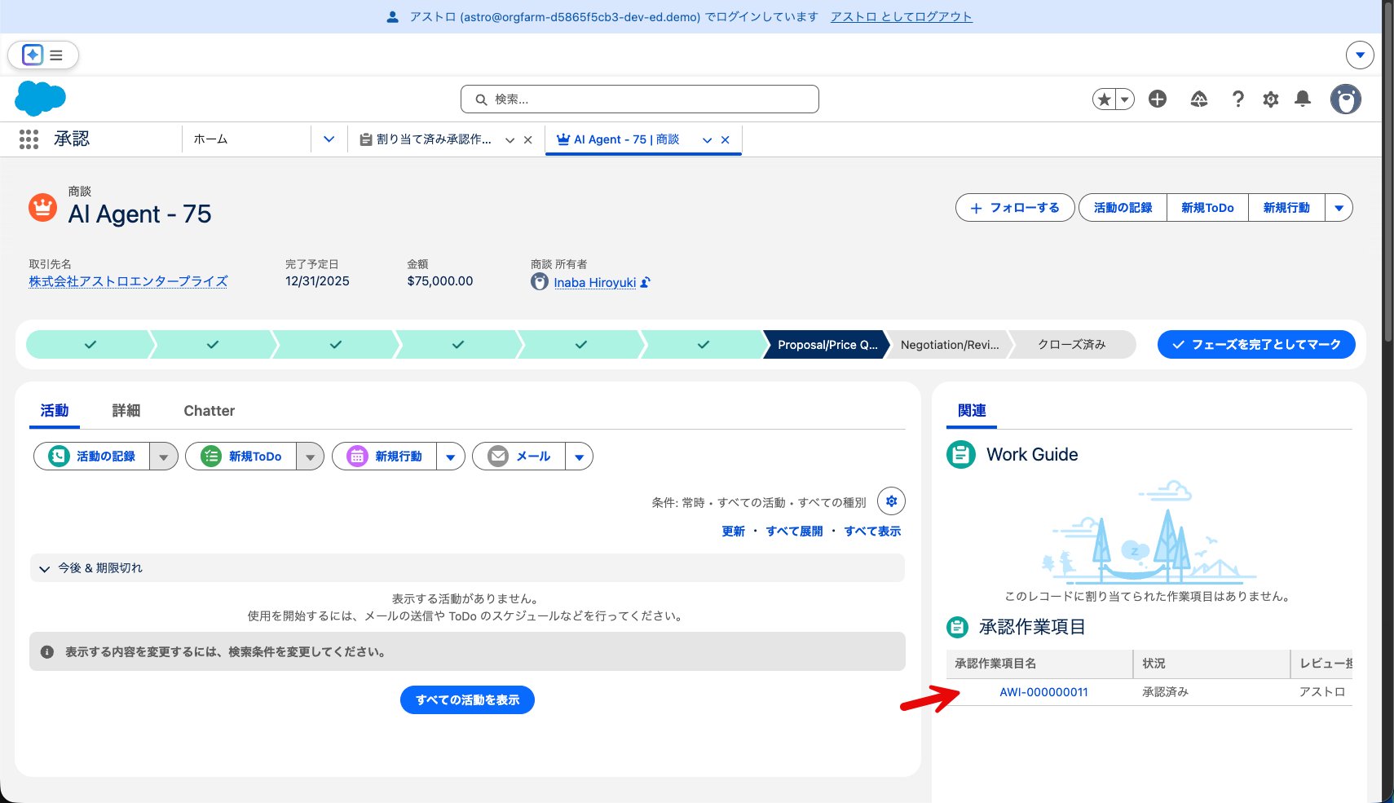Open AWI-000000011 approval work item
Viewport: 1394px width, 803px height.
pos(1043,692)
